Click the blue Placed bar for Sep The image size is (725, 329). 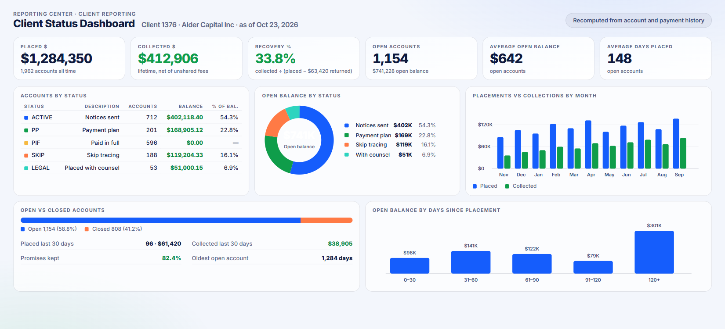coord(676,143)
